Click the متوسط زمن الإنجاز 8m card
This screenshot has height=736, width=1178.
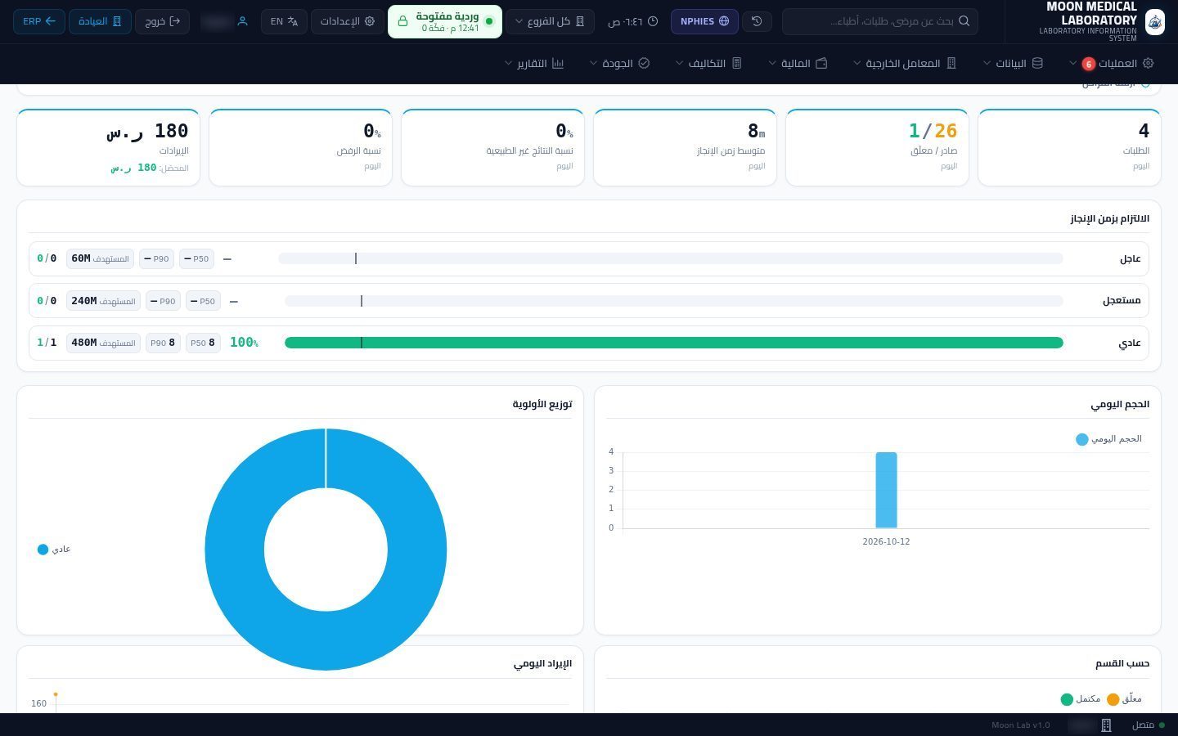[x=685, y=147]
